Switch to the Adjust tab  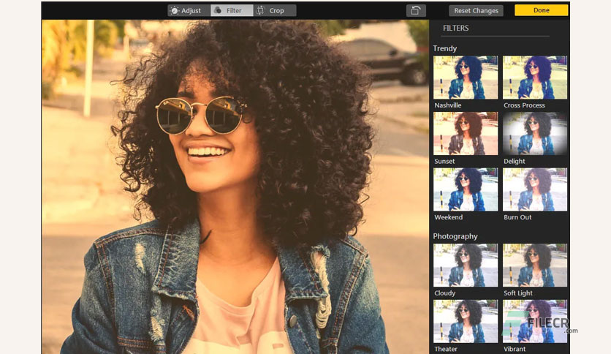[189, 10]
